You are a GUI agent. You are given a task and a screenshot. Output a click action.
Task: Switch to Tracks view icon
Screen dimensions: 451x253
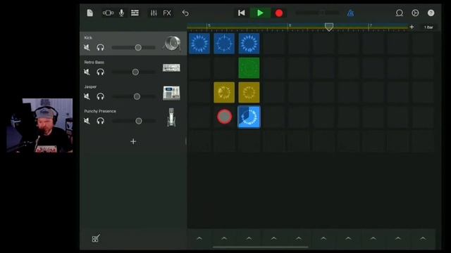pyautogui.click(x=135, y=13)
